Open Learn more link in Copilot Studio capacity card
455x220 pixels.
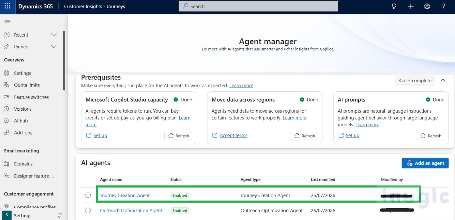click(185, 118)
